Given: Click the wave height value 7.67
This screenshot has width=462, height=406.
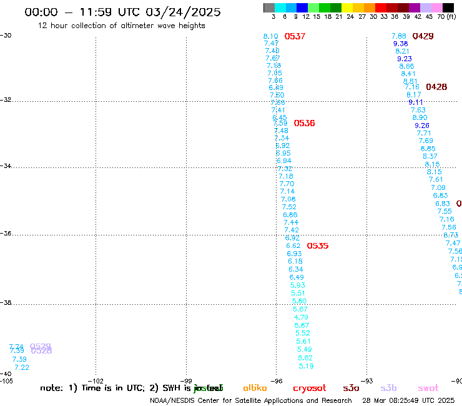Looking at the screenshot, I should point(273,58).
